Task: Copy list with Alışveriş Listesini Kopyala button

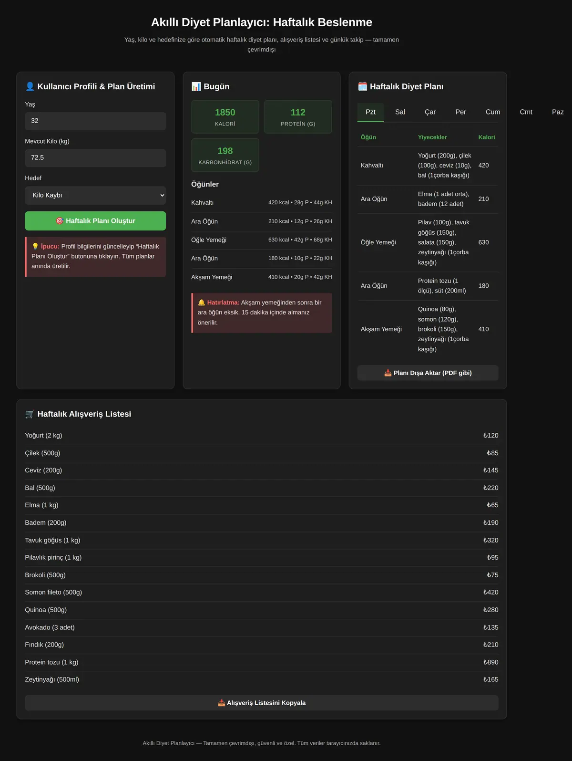Action: (262, 703)
